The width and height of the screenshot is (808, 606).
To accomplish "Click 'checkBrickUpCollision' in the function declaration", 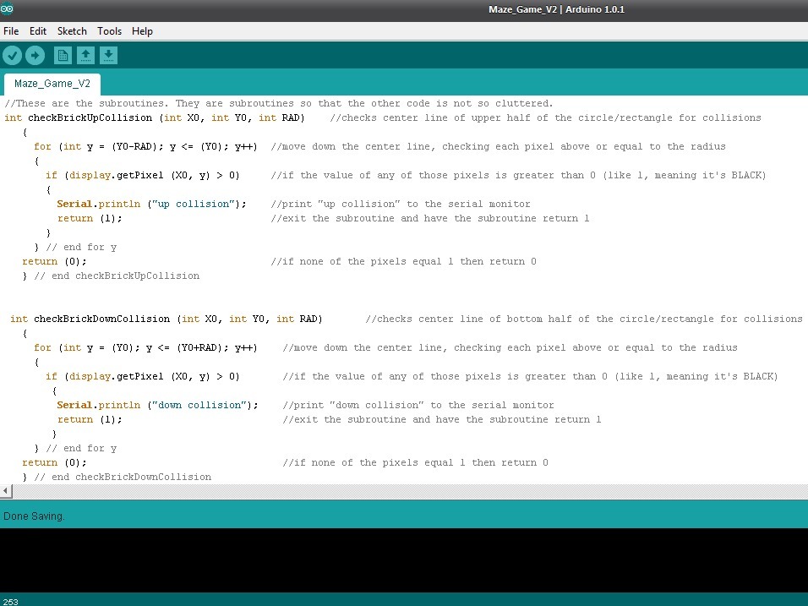I will pyautogui.click(x=90, y=117).
